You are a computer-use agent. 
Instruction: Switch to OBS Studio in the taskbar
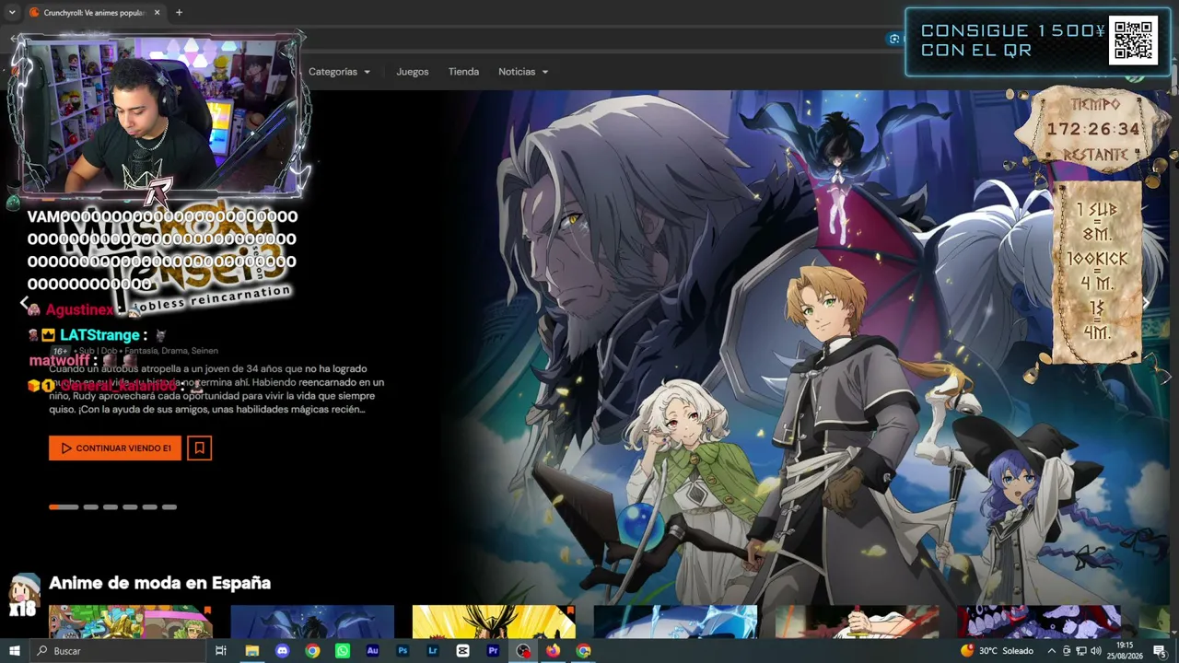pos(523,651)
